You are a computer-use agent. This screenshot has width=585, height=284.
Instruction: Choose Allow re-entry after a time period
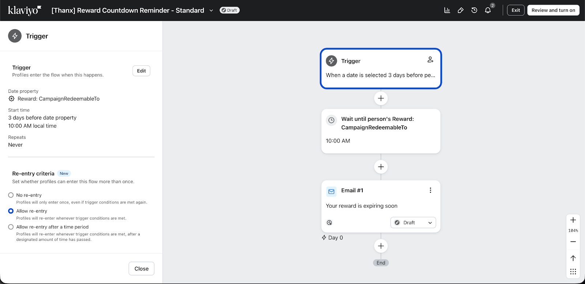pos(11,227)
